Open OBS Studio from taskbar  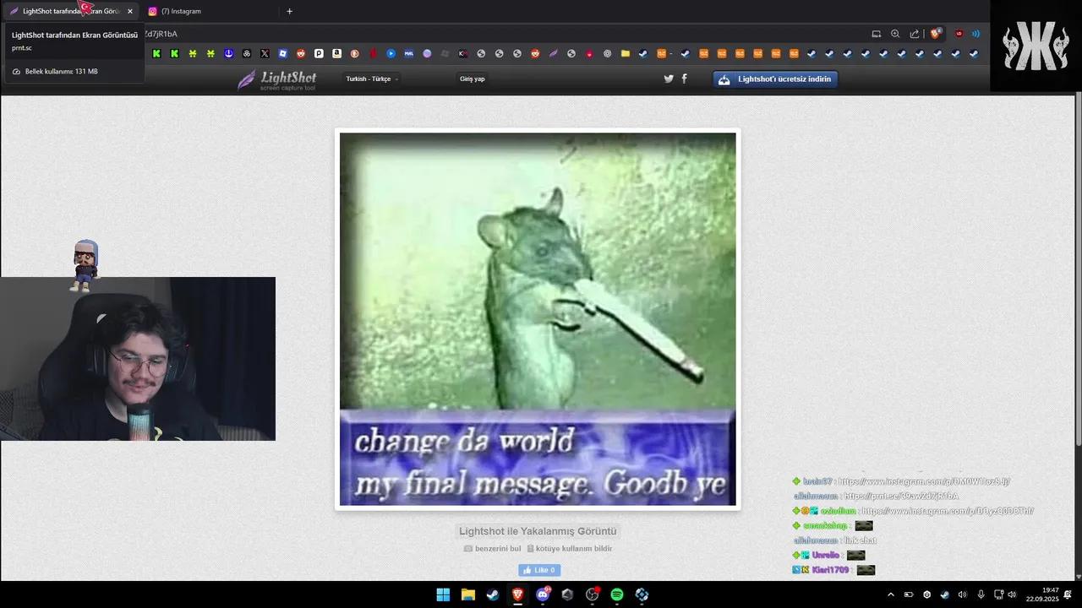592,594
